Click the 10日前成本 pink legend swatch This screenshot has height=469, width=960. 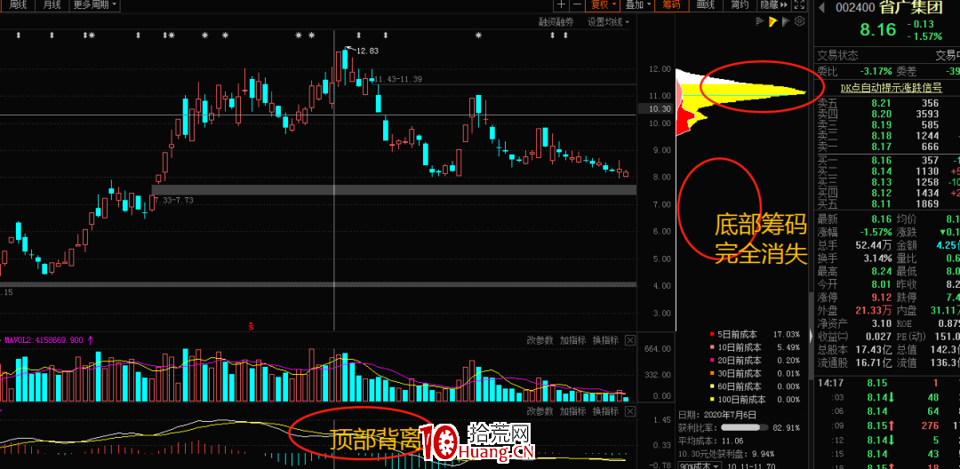point(711,348)
